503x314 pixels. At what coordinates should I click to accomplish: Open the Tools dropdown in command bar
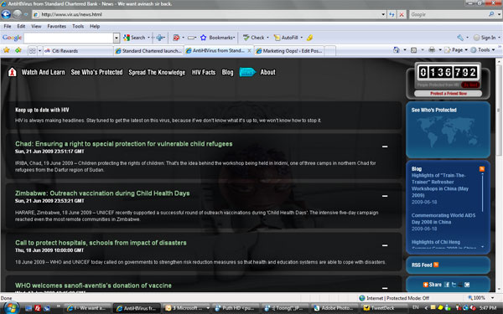pos(493,50)
